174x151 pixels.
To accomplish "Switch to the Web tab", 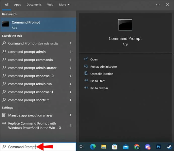I will [50, 5].
